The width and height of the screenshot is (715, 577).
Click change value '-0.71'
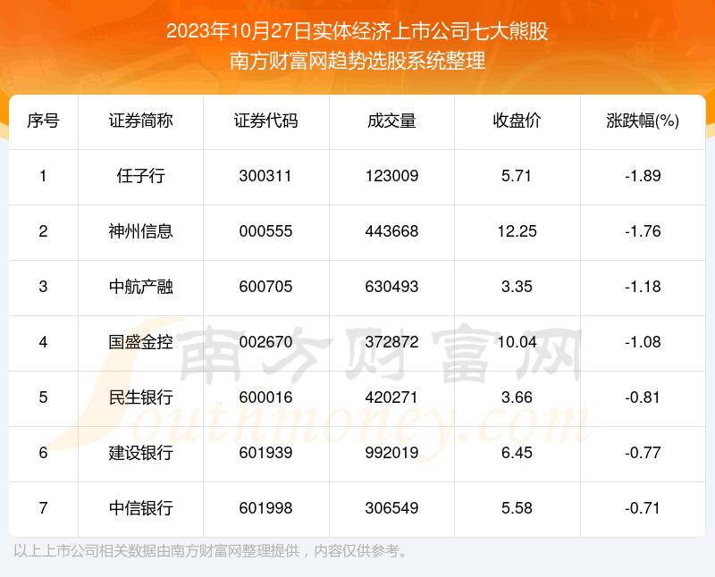tap(642, 508)
